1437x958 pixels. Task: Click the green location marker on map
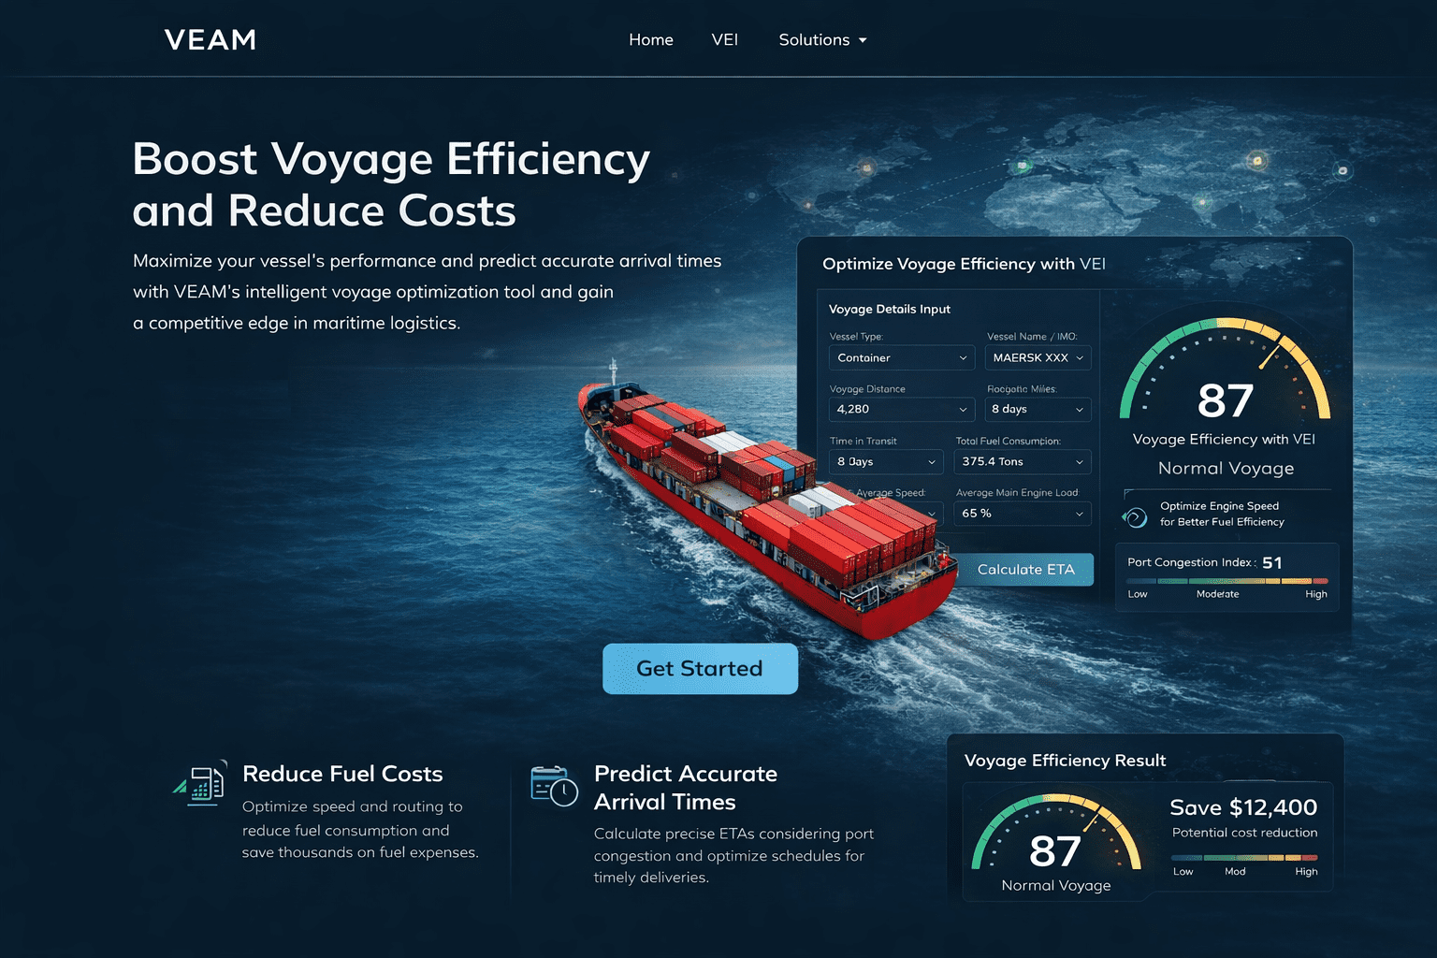coord(1023,167)
